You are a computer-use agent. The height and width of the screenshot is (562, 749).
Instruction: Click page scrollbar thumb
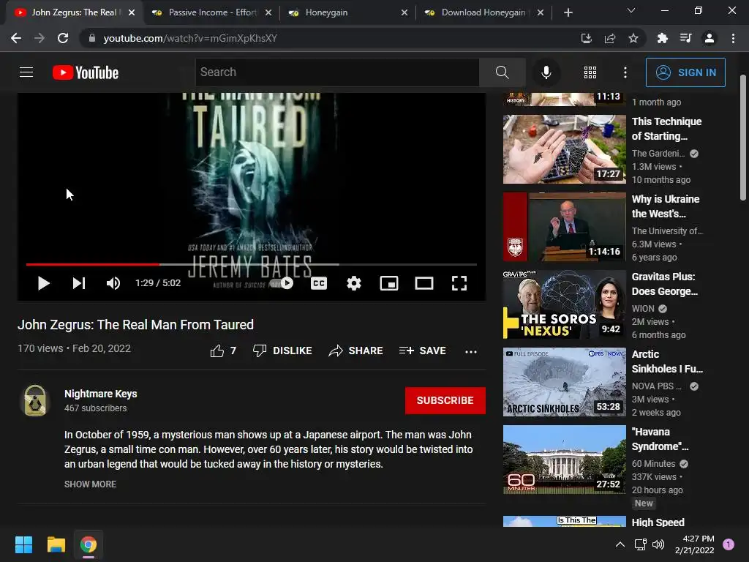[x=742, y=138]
